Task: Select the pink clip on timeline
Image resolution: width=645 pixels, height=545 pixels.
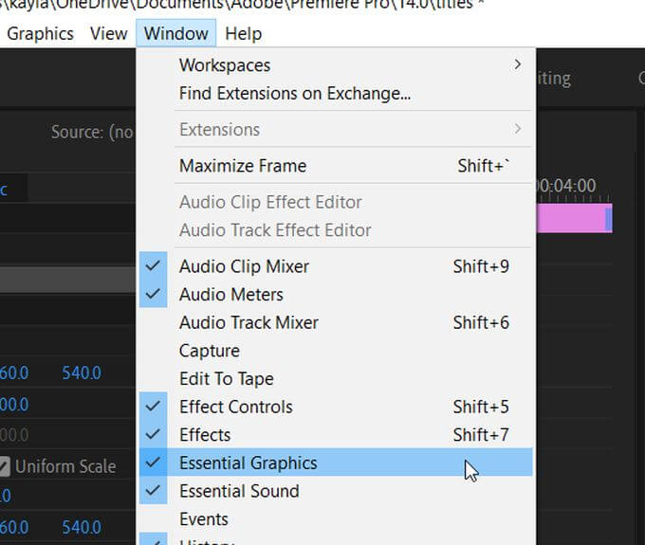Action: point(570,218)
